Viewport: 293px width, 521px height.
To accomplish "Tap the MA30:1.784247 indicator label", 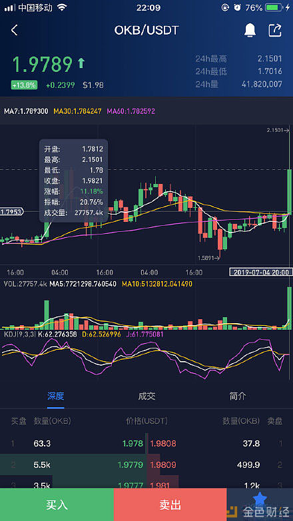I will tap(77, 111).
